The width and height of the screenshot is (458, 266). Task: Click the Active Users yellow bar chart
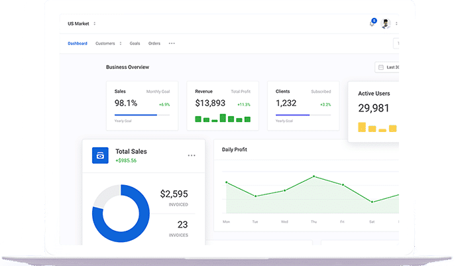pyautogui.click(x=376, y=127)
